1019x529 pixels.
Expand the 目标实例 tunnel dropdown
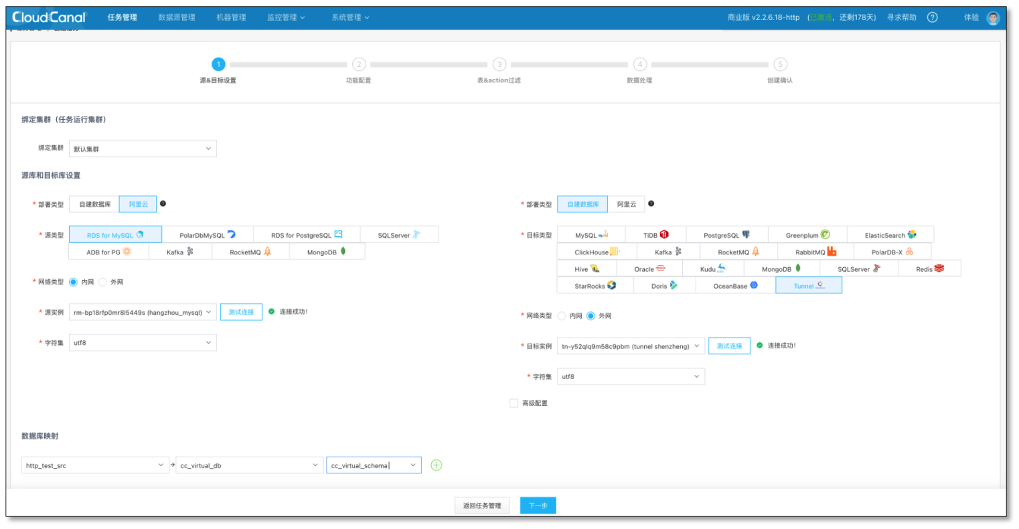631,346
